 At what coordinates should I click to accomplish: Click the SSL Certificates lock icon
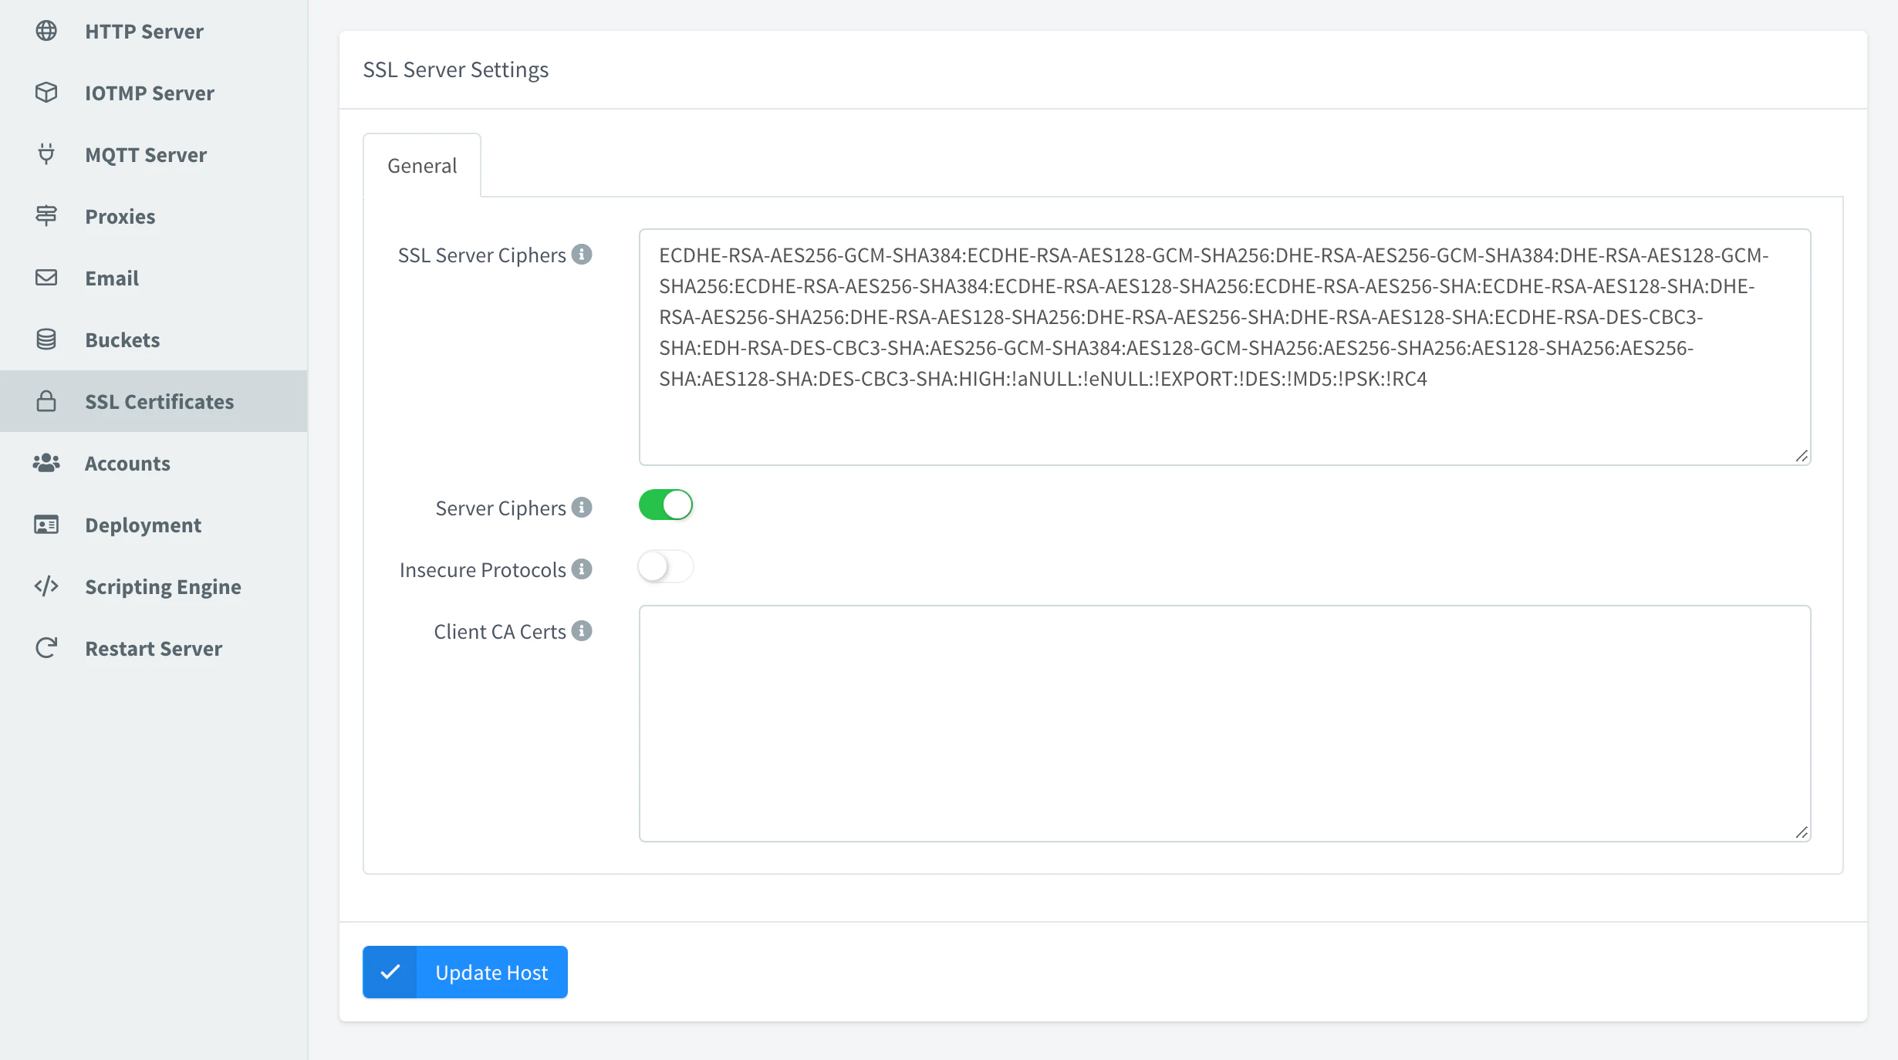tap(46, 401)
